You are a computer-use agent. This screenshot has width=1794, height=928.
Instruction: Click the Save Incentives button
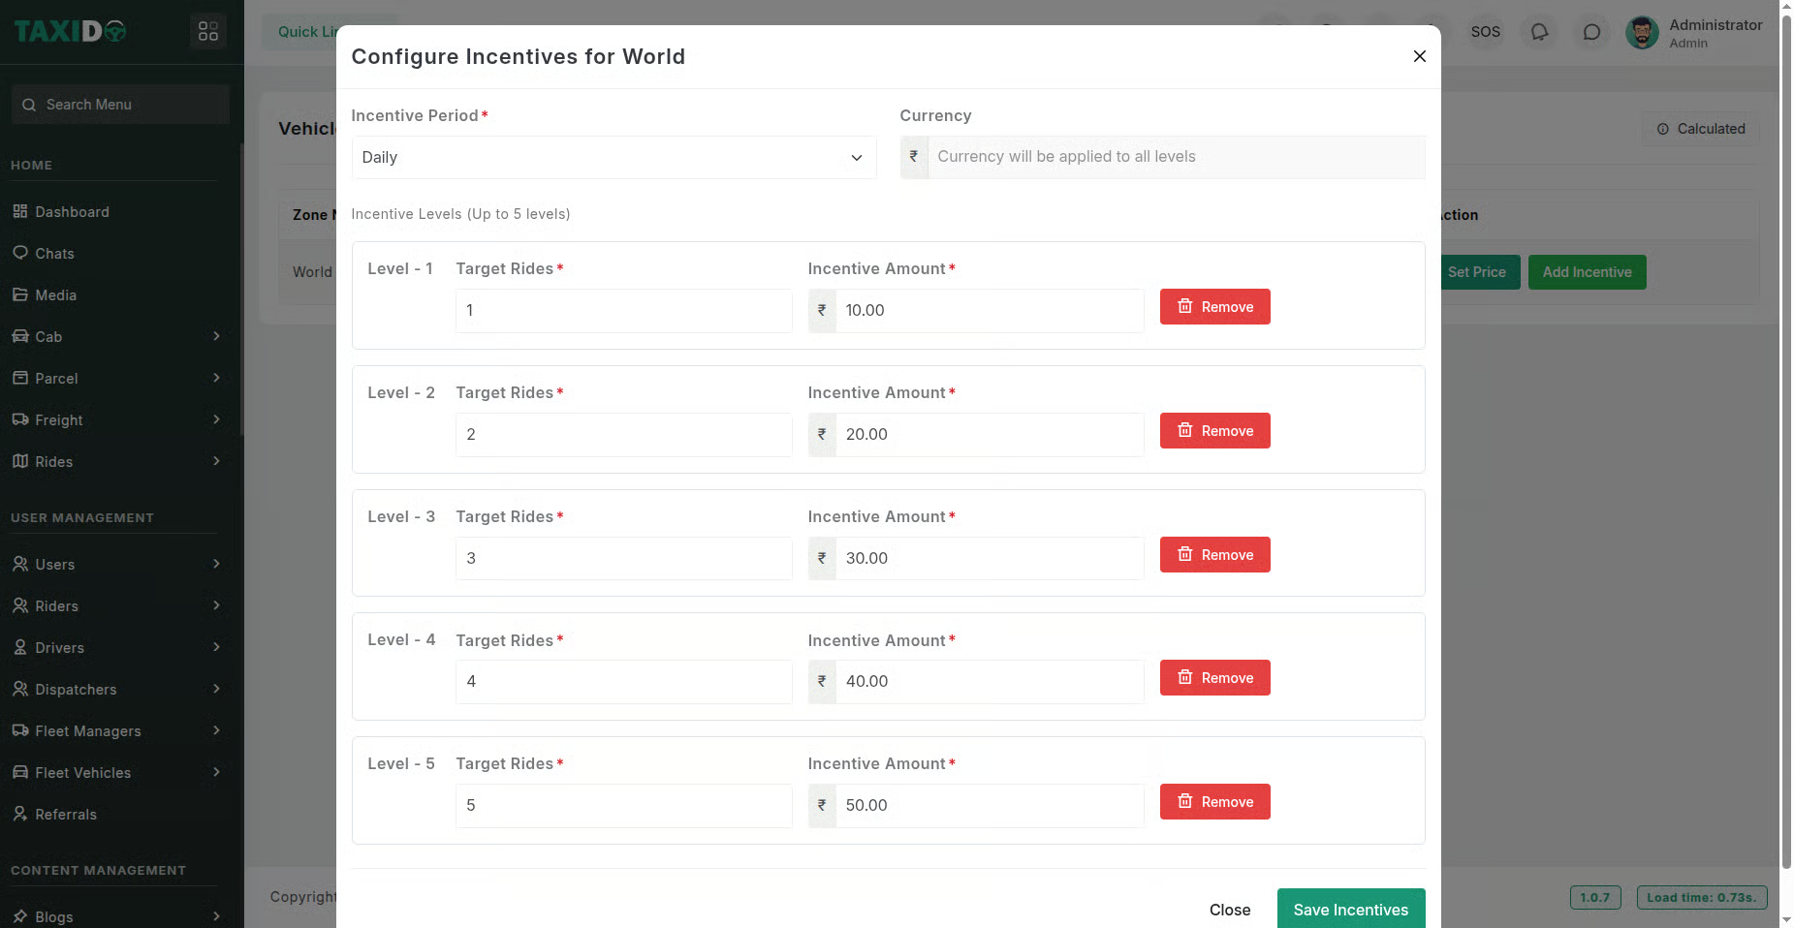click(1350, 910)
